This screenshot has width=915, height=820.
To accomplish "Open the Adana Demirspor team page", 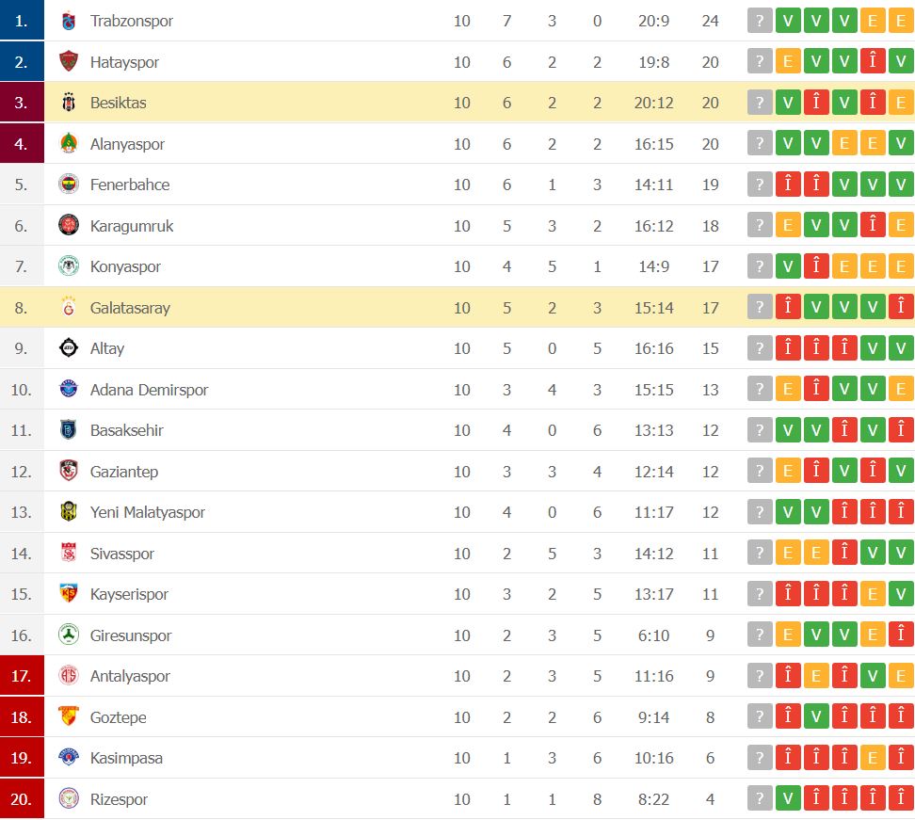I will pyautogui.click(x=149, y=390).
